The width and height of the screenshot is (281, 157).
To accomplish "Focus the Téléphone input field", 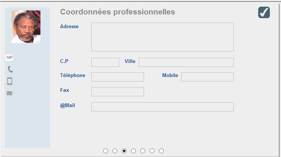I will point(118,77).
